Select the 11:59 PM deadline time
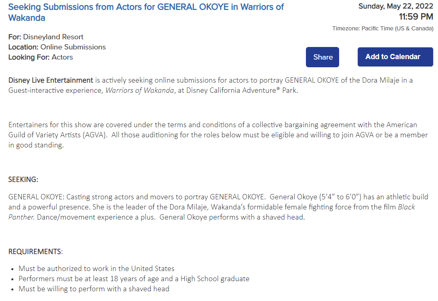 (x=416, y=17)
